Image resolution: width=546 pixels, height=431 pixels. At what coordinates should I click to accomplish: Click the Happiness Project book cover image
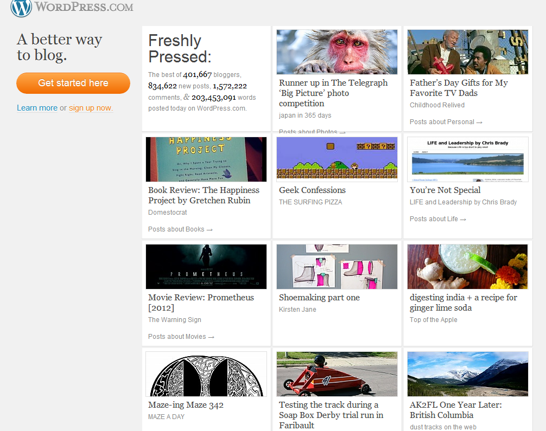(x=206, y=159)
